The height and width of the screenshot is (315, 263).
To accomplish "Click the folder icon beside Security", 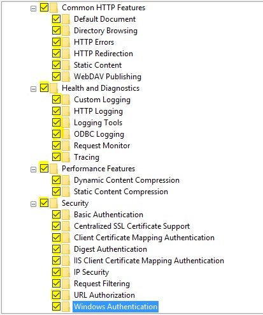I will point(54,203).
